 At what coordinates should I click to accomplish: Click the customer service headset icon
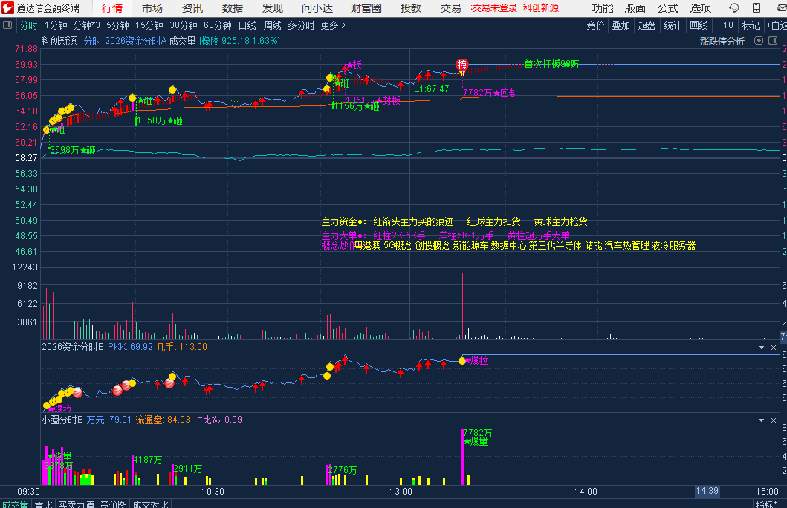[733, 8]
